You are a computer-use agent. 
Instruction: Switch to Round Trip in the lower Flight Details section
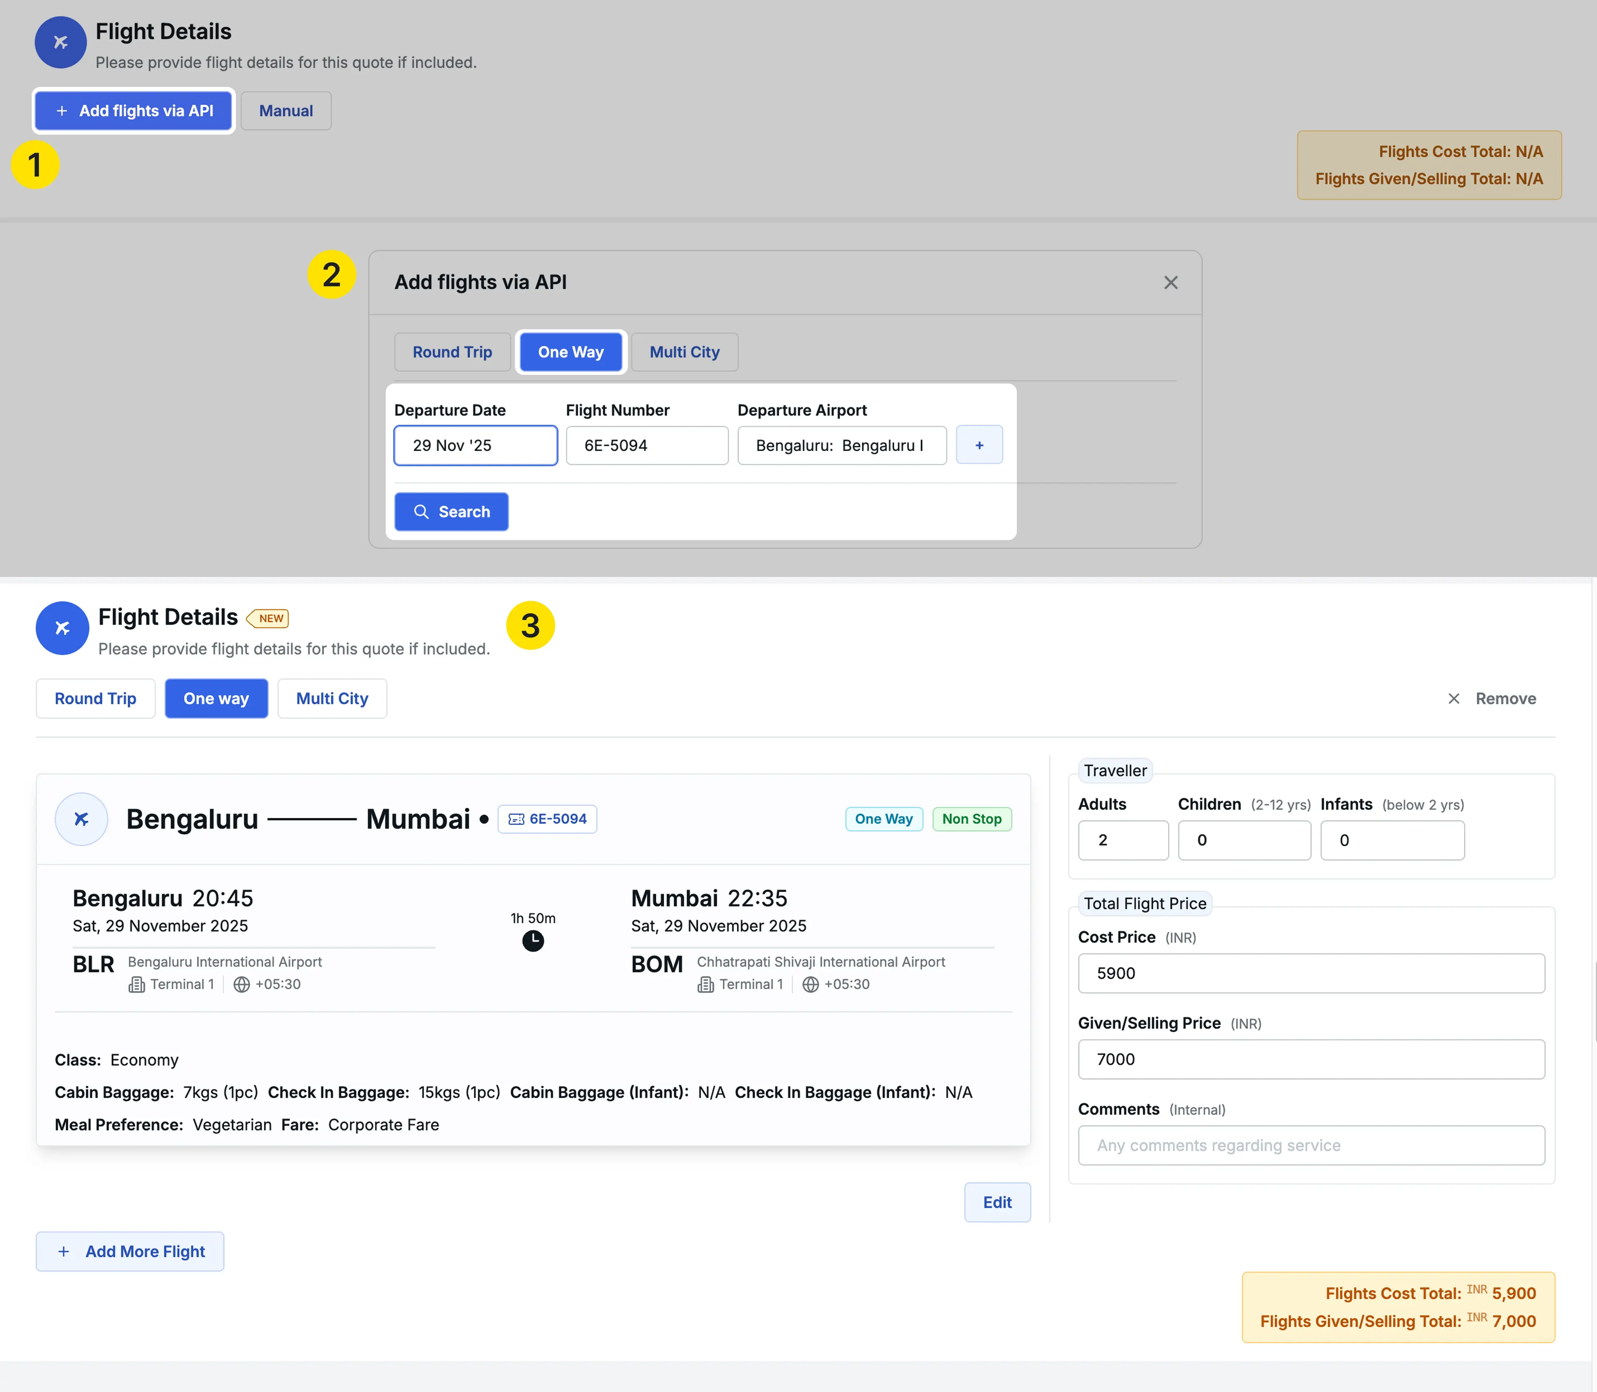pyautogui.click(x=95, y=698)
